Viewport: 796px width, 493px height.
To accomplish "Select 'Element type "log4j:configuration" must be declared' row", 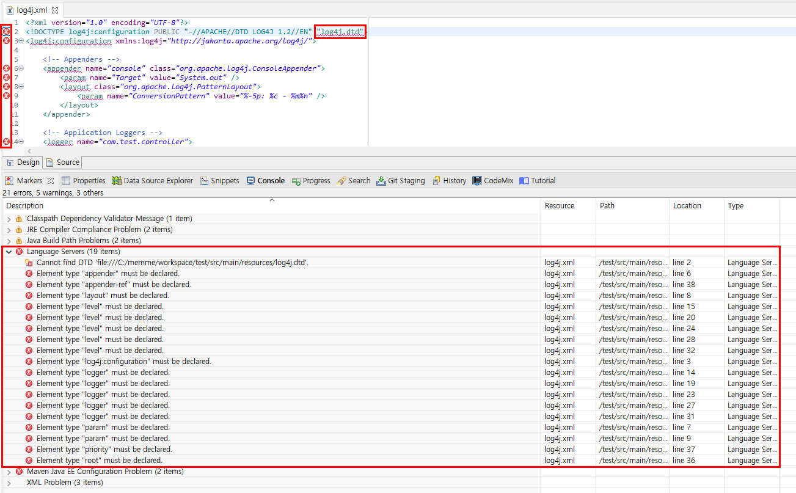I will click(391, 362).
